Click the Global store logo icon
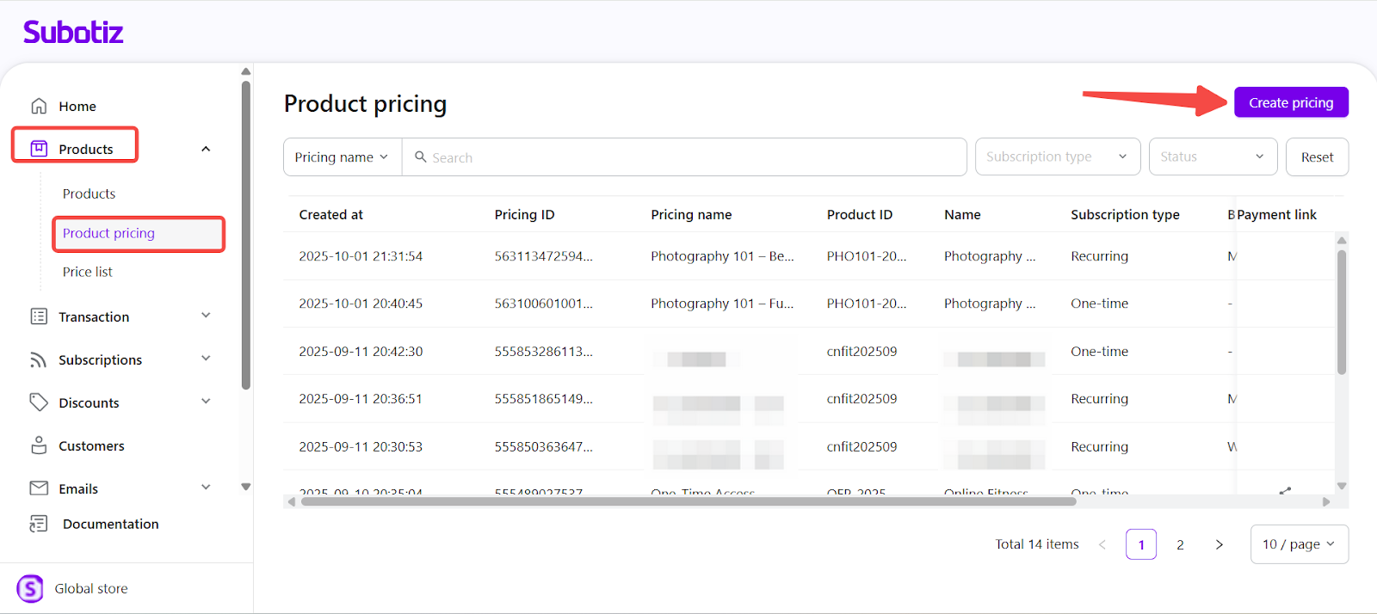This screenshot has height=614, width=1377. (30, 589)
